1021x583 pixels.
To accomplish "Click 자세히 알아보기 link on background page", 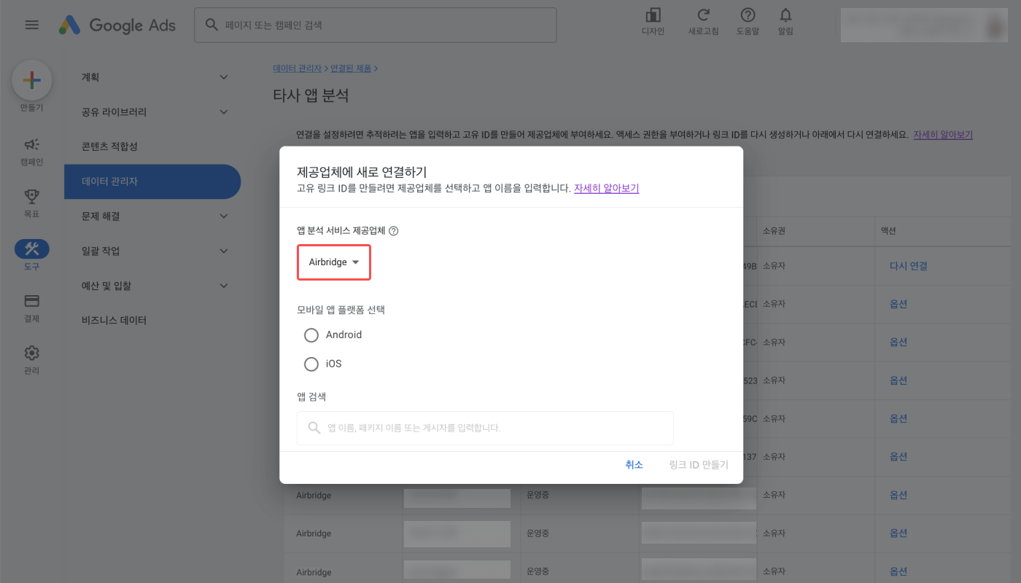I will (943, 135).
